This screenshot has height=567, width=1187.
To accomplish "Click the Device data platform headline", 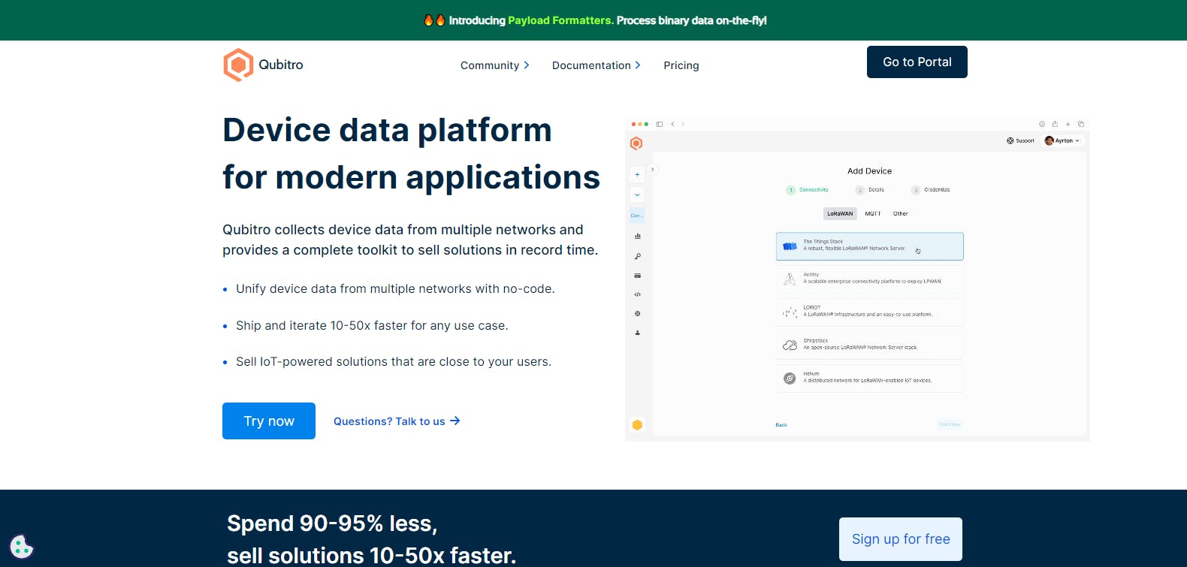I will (411, 154).
